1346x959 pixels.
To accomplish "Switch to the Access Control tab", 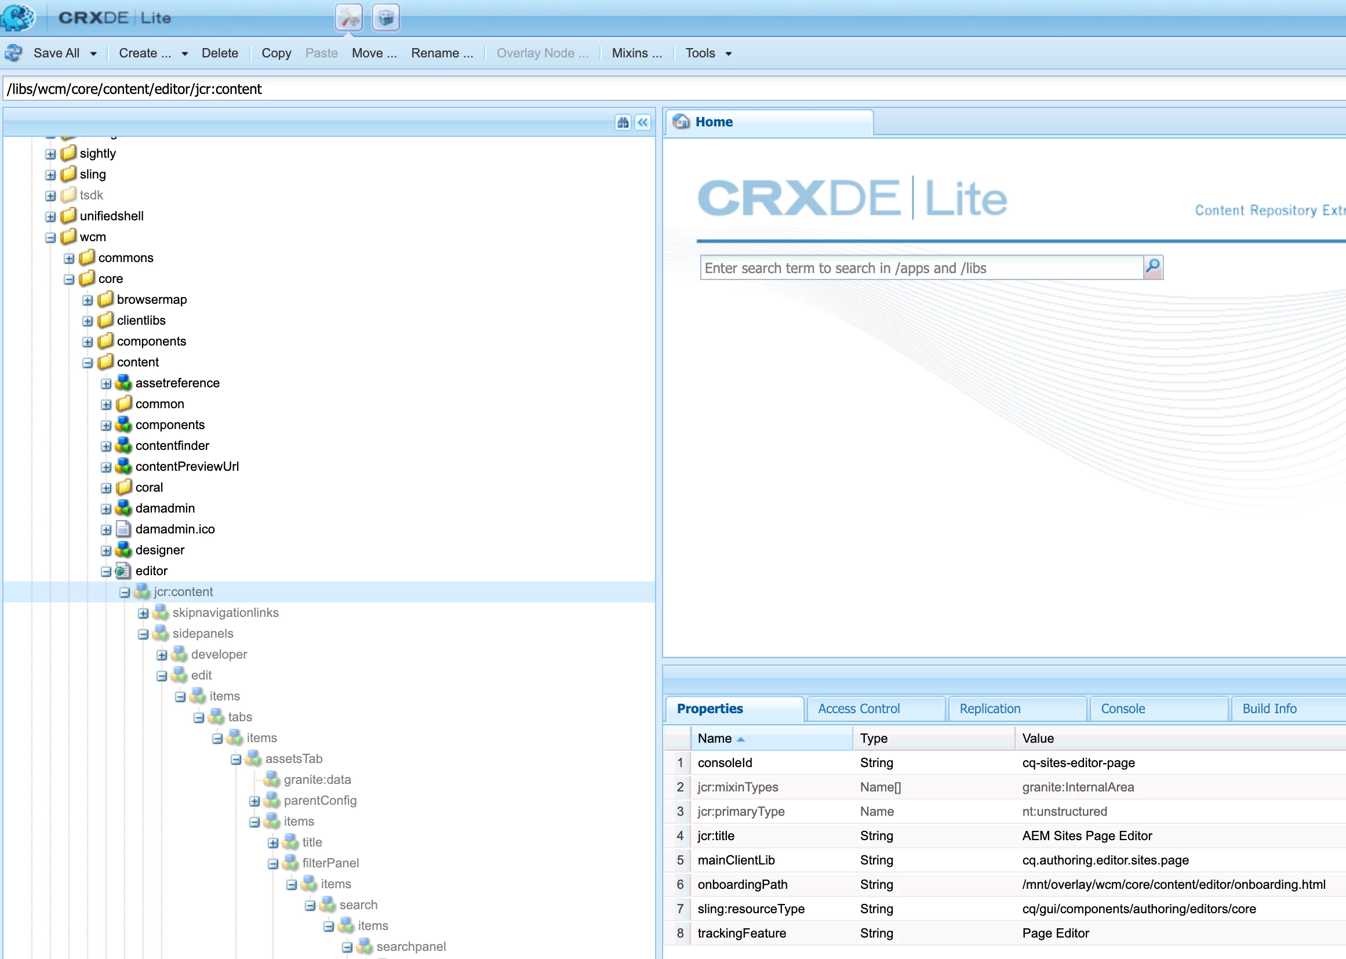I will [x=858, y=709].
